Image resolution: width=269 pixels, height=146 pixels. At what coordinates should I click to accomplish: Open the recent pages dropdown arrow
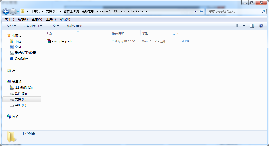pos(18,12)
